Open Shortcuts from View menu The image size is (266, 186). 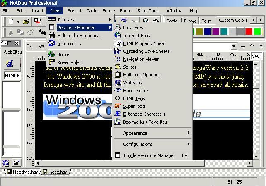(x=80, y=43)
